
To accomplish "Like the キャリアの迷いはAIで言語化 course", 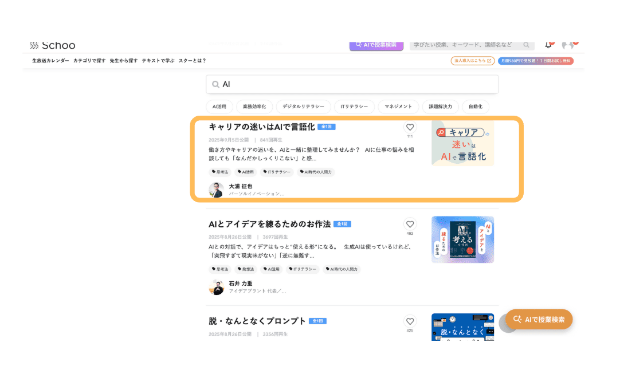I will [x=410, y=128].
